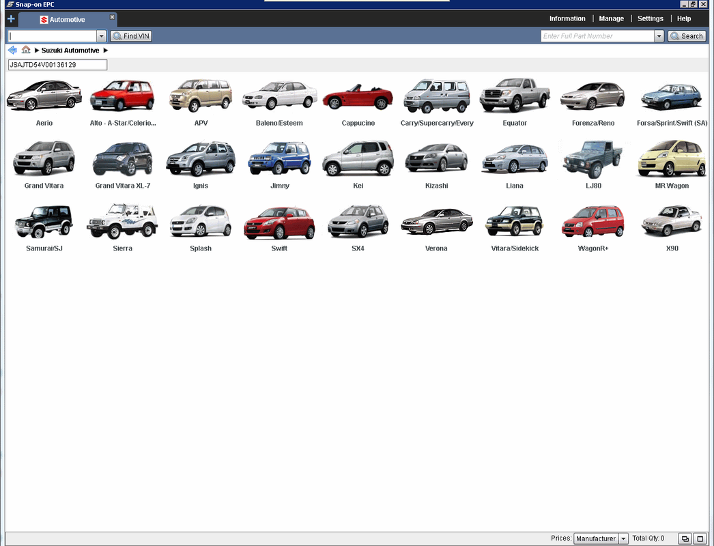Choose the Kizashi sedan image

coord(437,158)
